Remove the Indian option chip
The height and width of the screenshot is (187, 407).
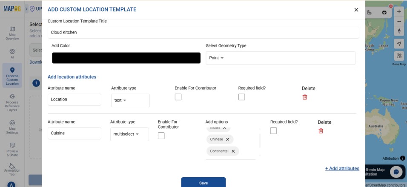[225, 128]
